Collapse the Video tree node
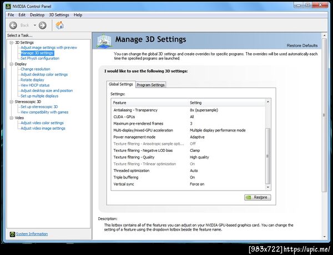 (12, 118)
